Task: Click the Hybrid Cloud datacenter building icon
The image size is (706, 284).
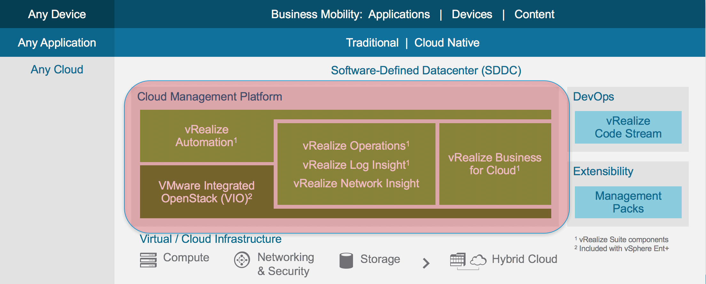Action: (458, 260)
